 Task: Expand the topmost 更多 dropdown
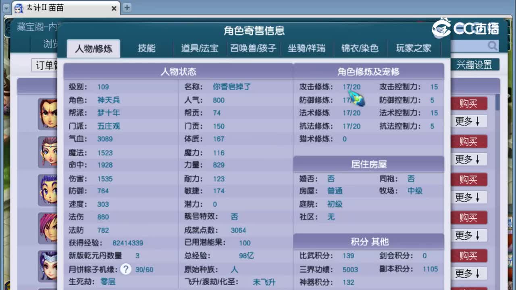(469, 121)
